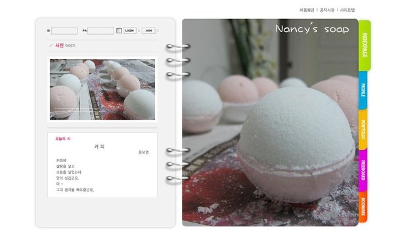Image resolution: width=394 pixels, height=246 pixels.
Task: Open the FREEBOARD magenta tab
Action: click(363, 170)
